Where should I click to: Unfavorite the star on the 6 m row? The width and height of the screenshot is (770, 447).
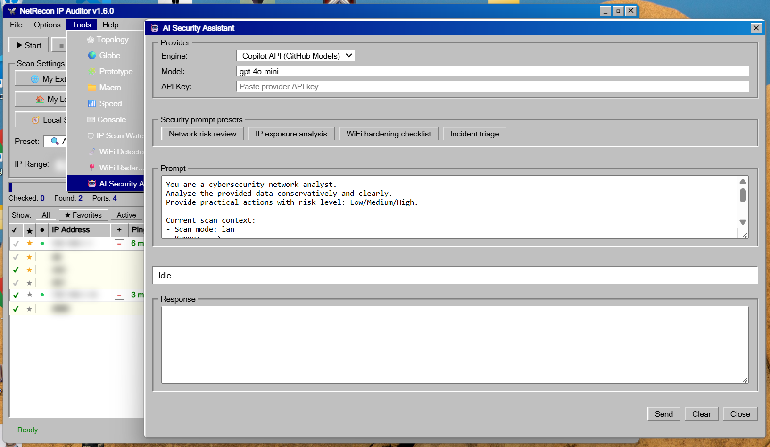click(29, 243)
